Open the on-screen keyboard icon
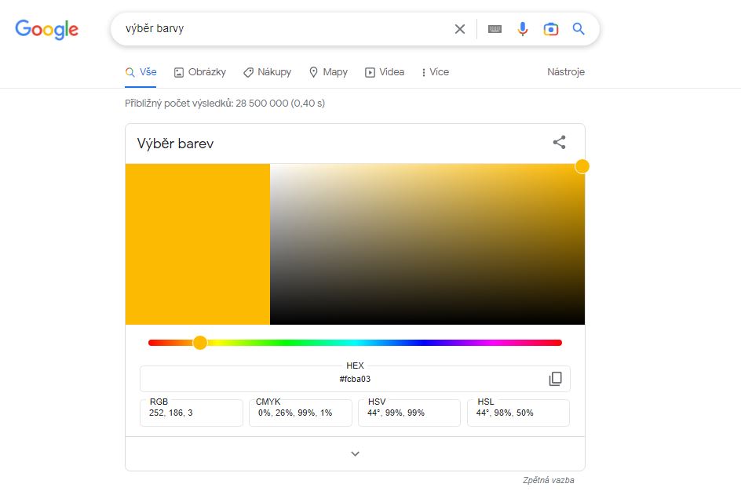This screenshot has width=741, height=491. [x=495, y=29]
